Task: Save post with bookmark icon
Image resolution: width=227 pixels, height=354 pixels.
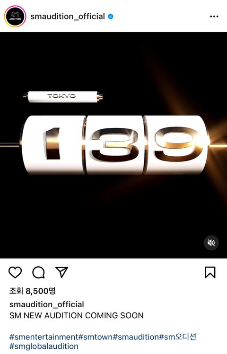Action: pyautogui.click(x=210, y=272)
